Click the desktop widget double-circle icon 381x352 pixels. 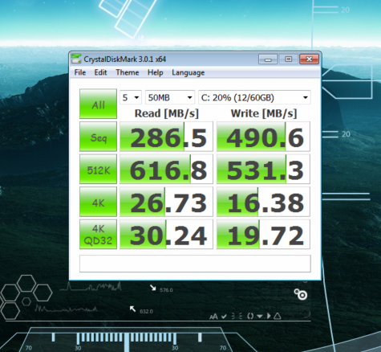pos(301,294)
